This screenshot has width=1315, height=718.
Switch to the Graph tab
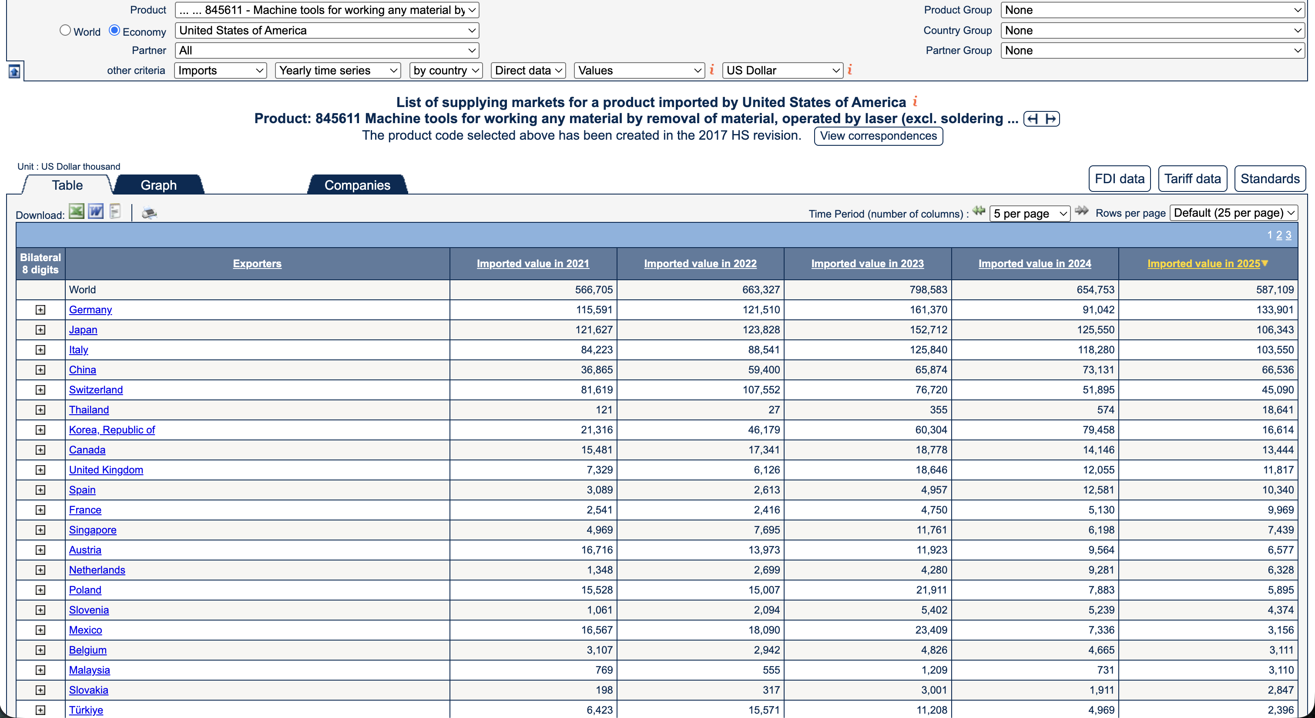158,185
